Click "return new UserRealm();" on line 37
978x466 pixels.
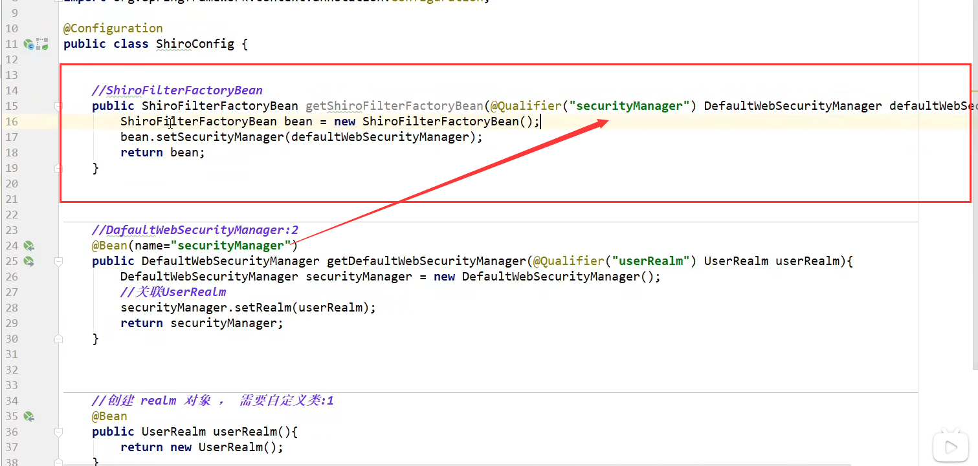click(202, 447)
